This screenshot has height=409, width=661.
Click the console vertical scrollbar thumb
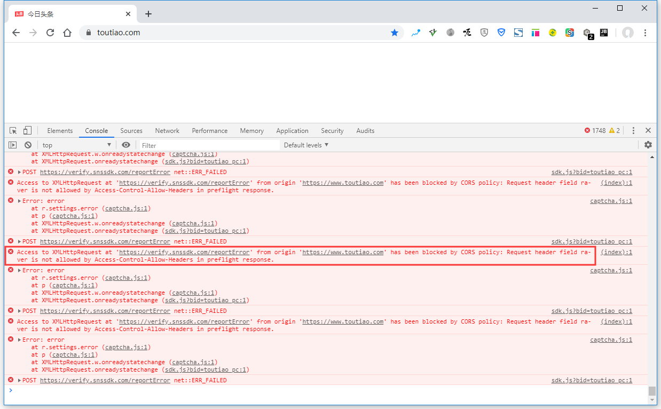tap(652, 391)
